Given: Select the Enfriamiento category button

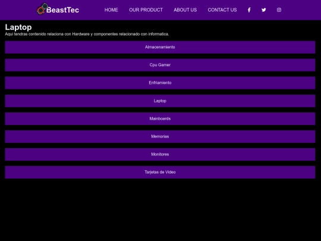Looking at the screenshot, I should tap(160, 83).
